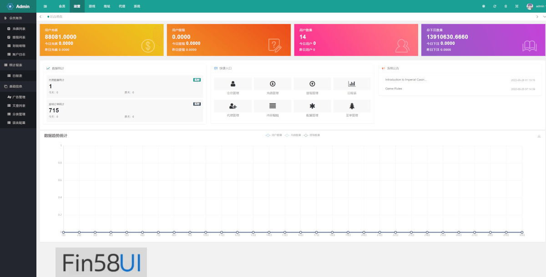546x277 pixels.
Task: Collapse the 会员账务 sidebar group
Action: coord(18,18)
